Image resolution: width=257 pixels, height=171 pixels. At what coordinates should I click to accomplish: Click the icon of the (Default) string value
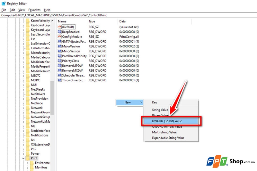coord(59,27)
